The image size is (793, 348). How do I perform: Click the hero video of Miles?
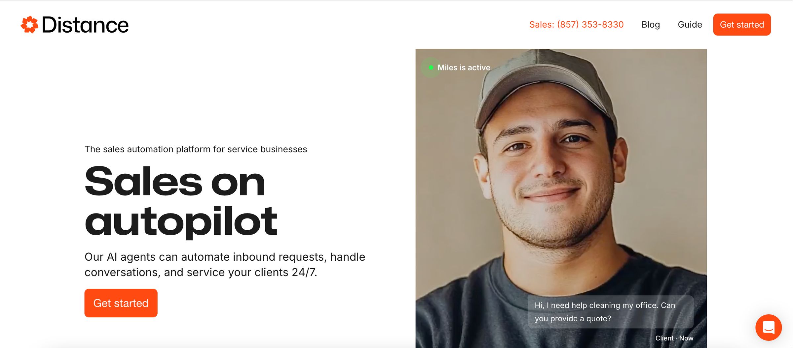(x=561, y=198)
